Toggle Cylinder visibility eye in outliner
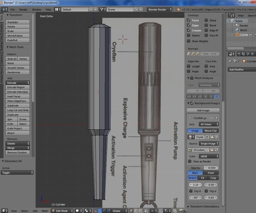 [x=250, y=34]
